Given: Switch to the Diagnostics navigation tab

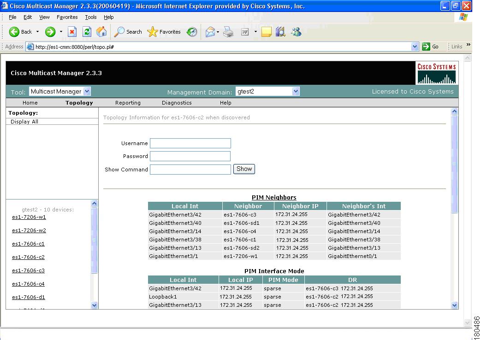Looking at the screenshot, I should 177,103.
